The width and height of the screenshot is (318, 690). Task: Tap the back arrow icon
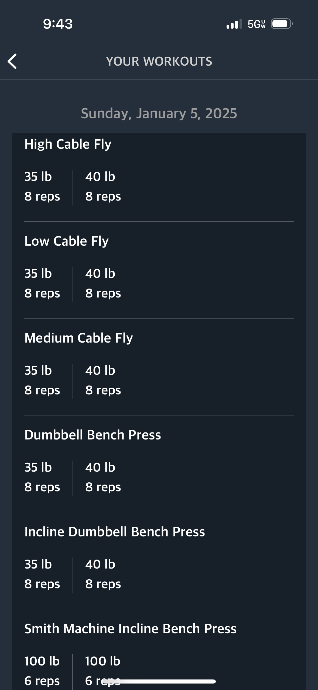click(x=12, y=61)
